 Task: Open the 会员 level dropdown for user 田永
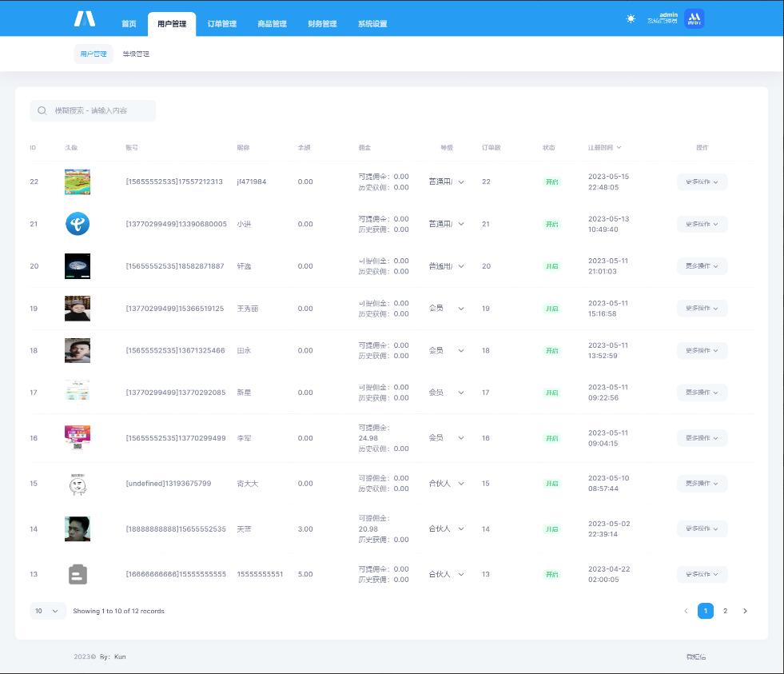click(446, 350)
